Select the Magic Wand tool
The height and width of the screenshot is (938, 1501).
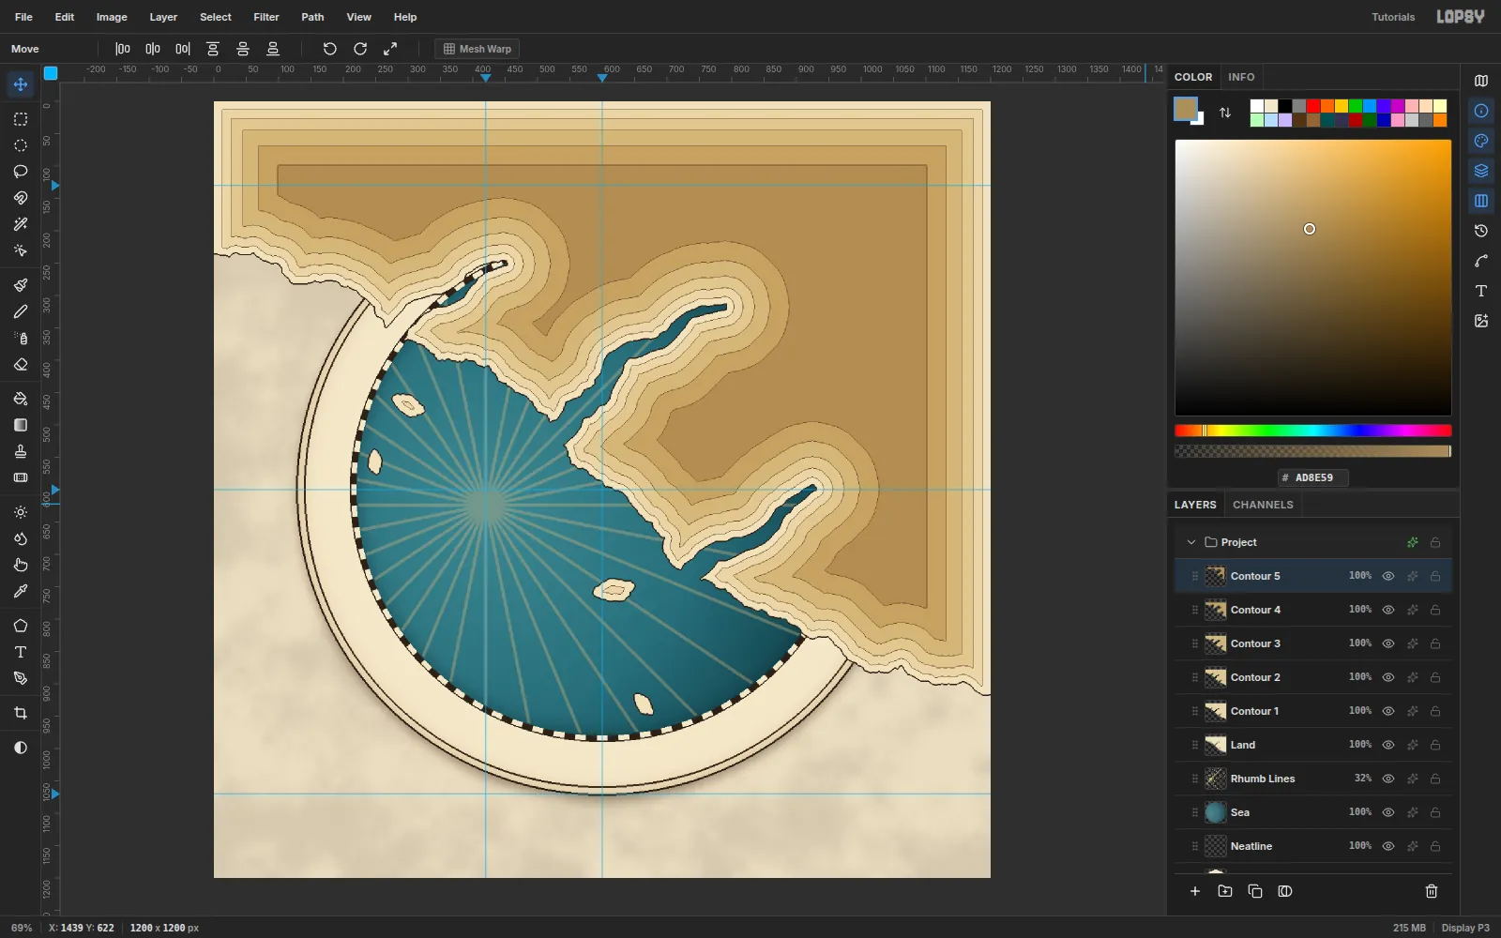coord(21,224)
